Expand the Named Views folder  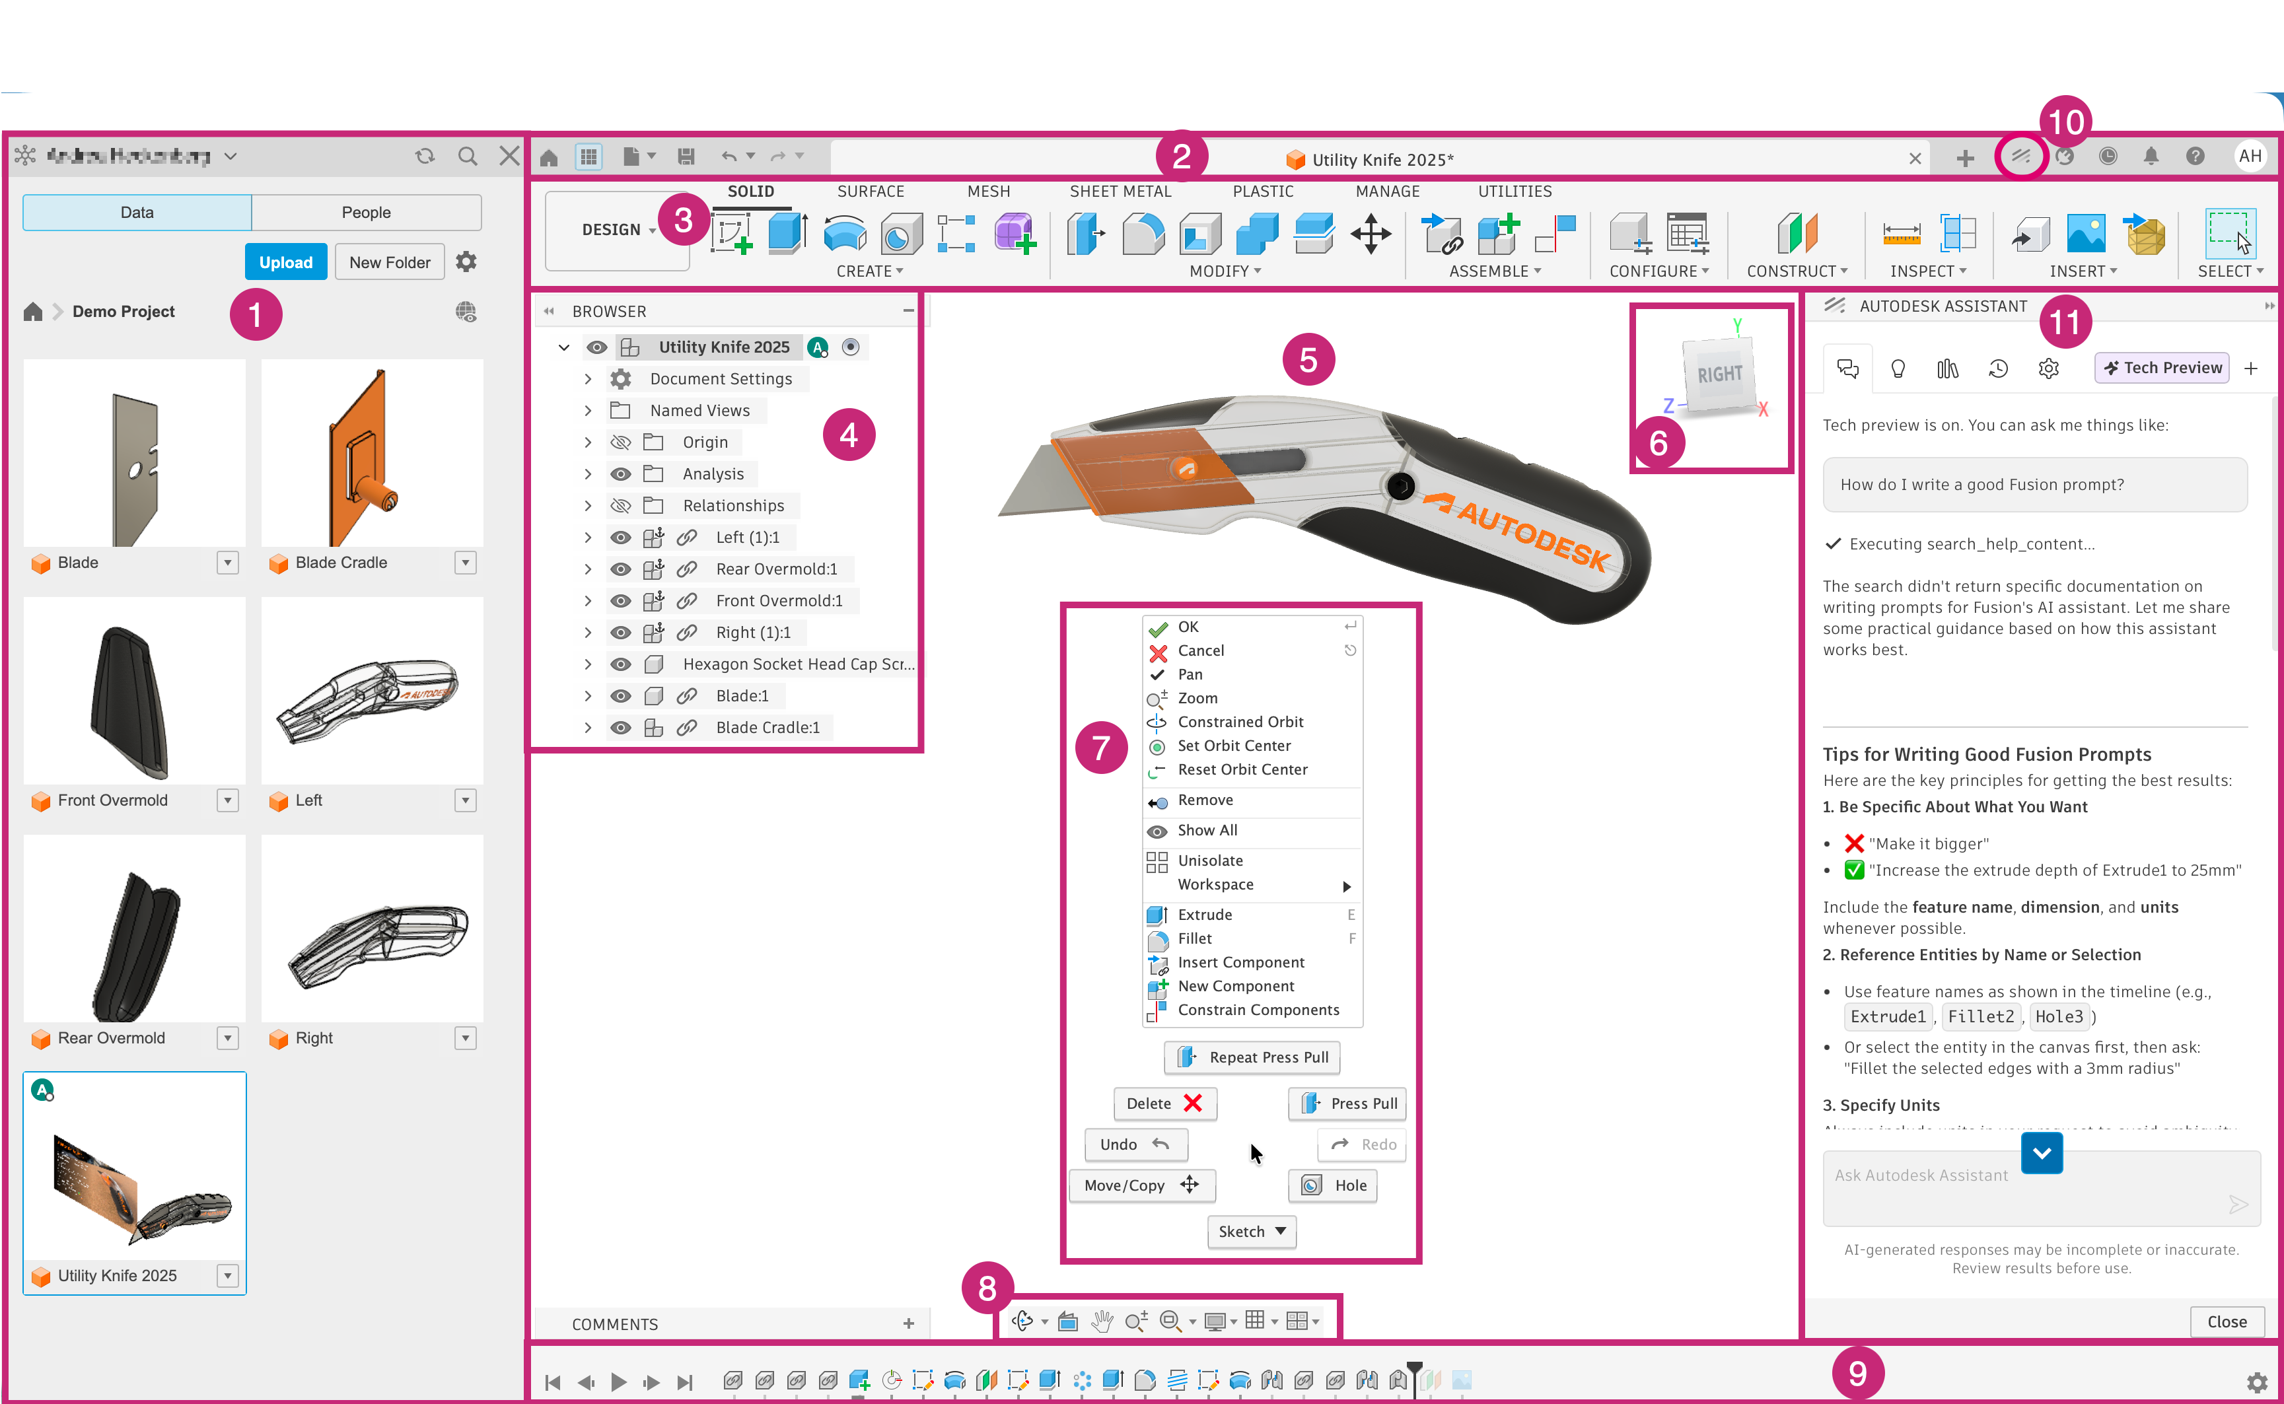pos(588,410)
